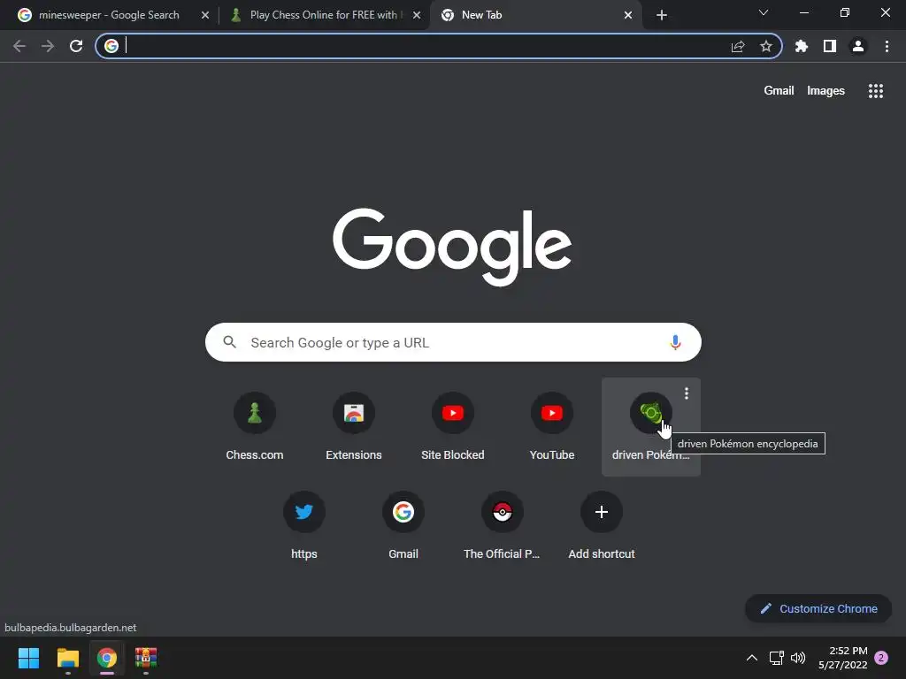
Task: Open more actions for the Pokémon shortcut
Action: click(x=687, y=393)
